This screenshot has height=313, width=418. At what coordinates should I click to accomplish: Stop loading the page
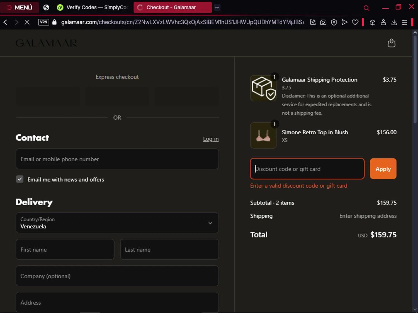tap(27, 22)
